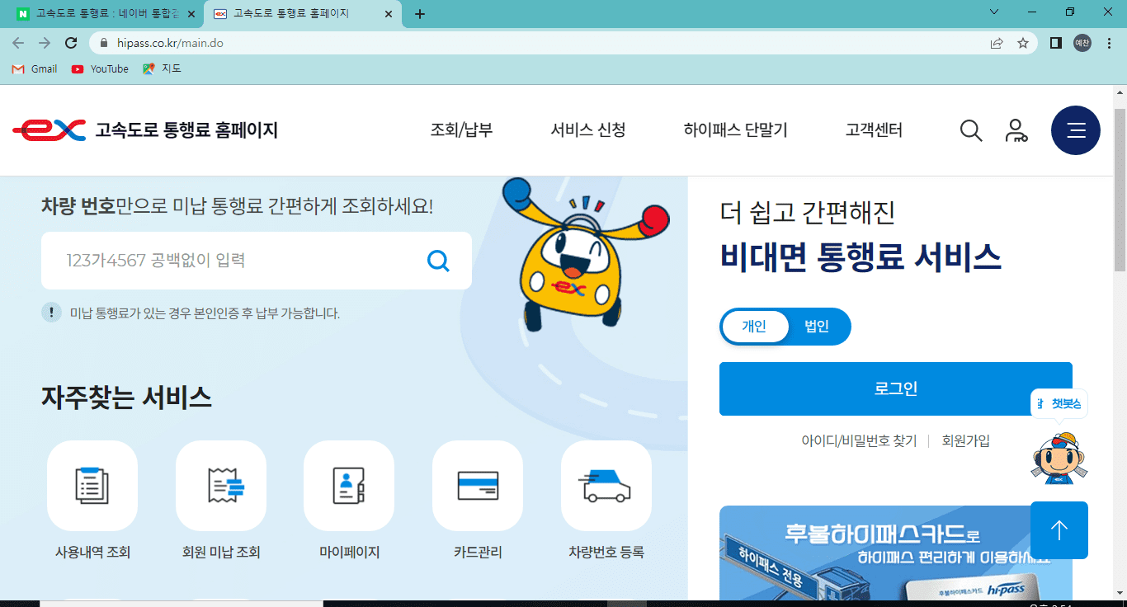This screenshot has width=1127, height=607.
Task: Open the Gmail bookmark
Action: (35, 69)
